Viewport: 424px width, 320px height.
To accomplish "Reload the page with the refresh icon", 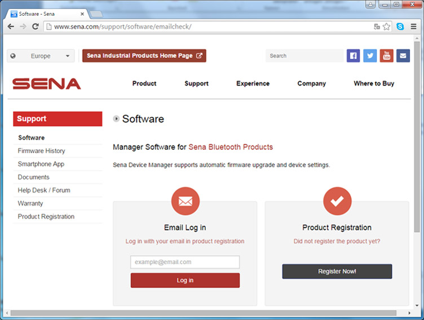I will pos(36,26).
